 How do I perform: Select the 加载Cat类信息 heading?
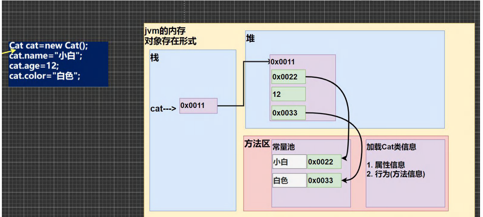tap(391, 147)
